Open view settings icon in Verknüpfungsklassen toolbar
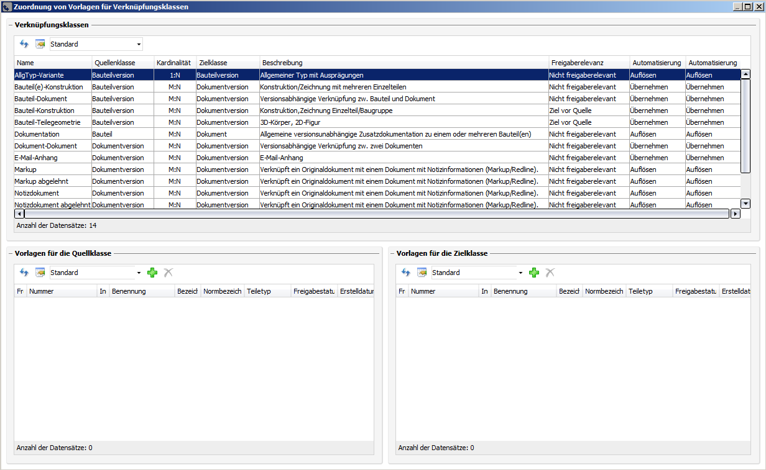766x470 pixels. coord(40,44)
